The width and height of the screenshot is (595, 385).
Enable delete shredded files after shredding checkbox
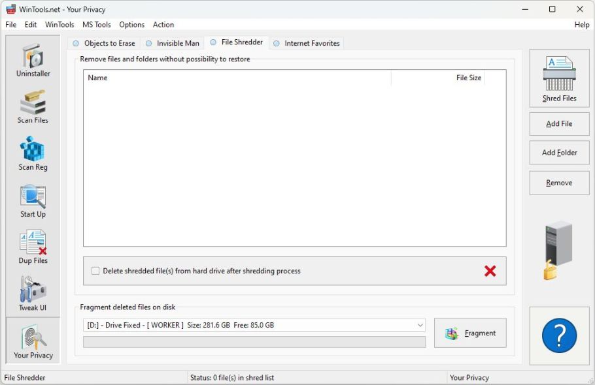[95, 271]
